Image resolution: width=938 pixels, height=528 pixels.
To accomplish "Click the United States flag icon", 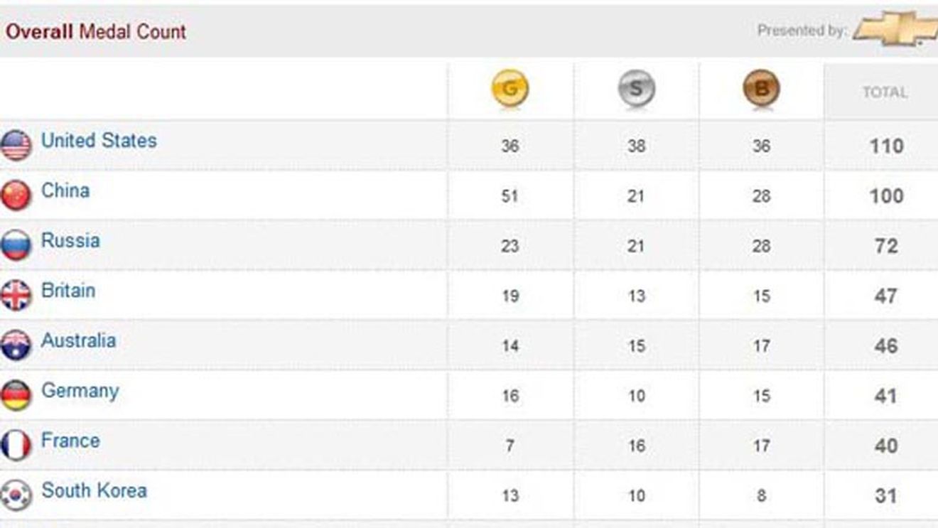I will point(16,146).
